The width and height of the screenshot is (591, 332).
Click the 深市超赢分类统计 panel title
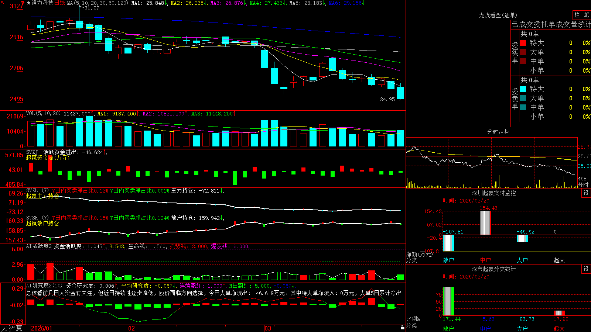point(493,269)
